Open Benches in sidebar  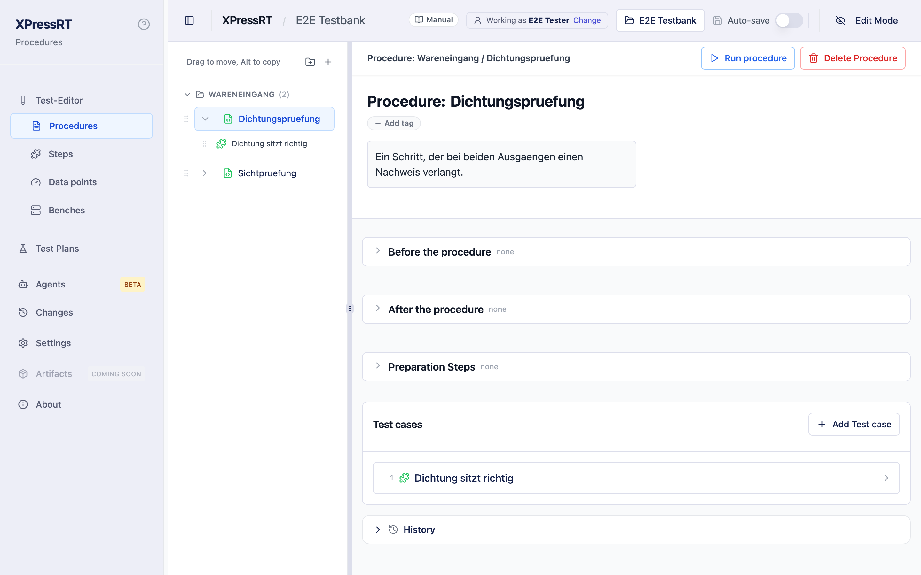coord(82,210)
